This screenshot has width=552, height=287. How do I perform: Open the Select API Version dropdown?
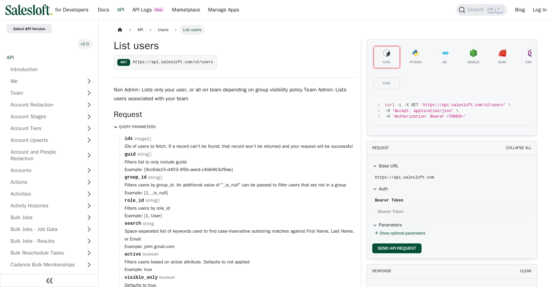[29, 29]
